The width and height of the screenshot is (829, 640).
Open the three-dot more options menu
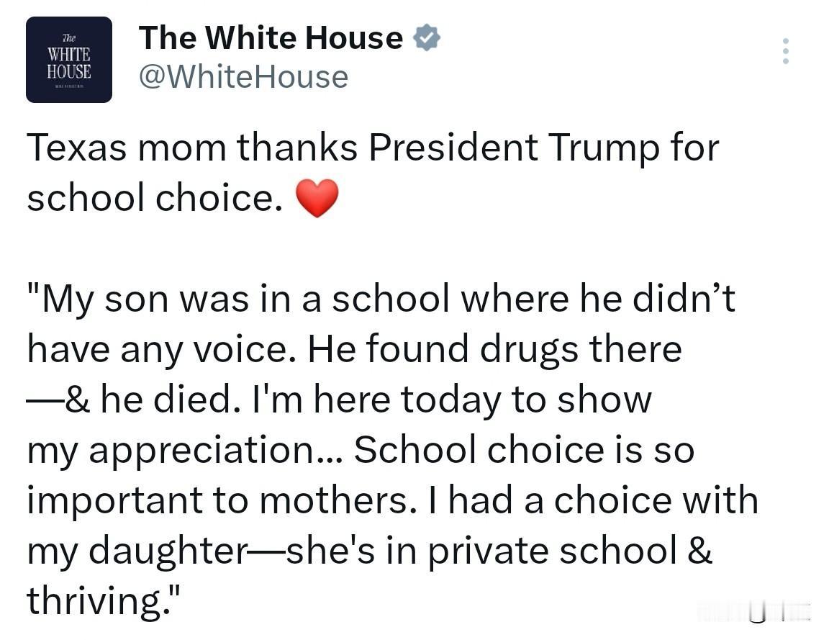coord(785,50)
